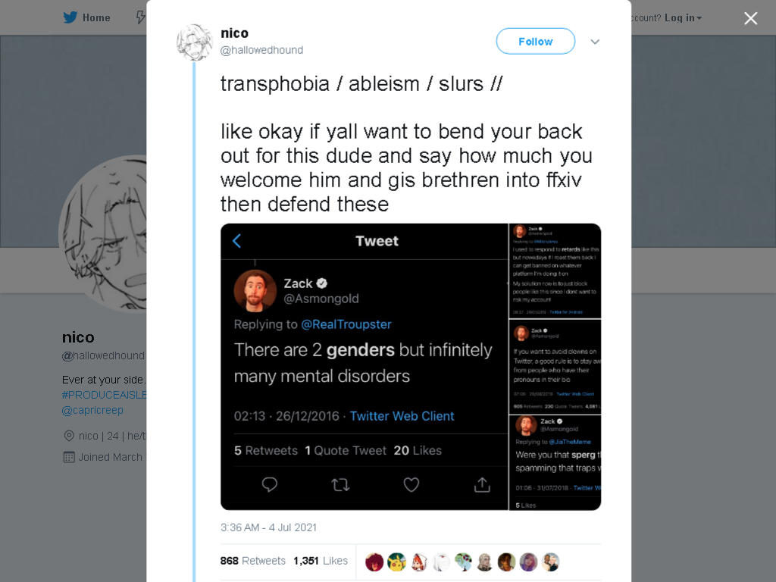
Task: Open the Moments lightning bolt icon
Action: click(x=141, y=18)
